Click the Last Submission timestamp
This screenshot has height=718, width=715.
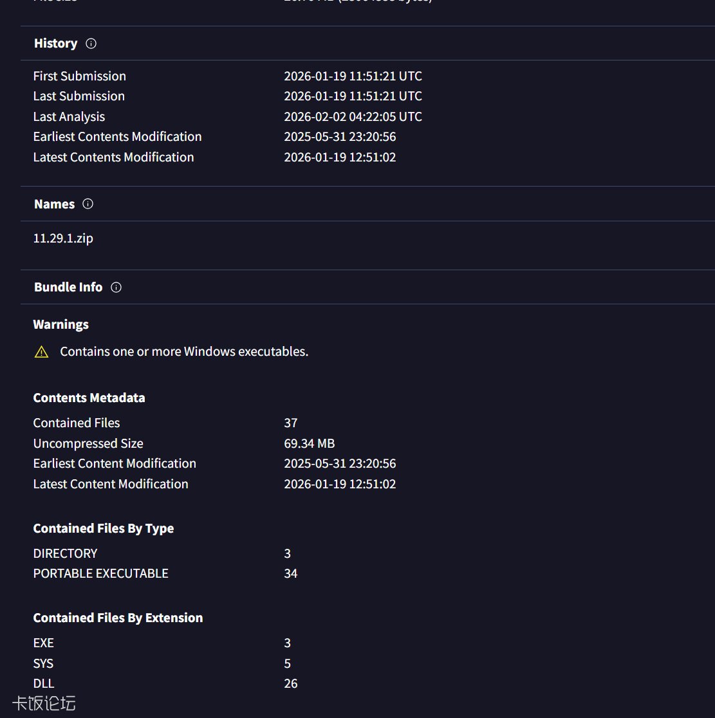coord(353,96)
